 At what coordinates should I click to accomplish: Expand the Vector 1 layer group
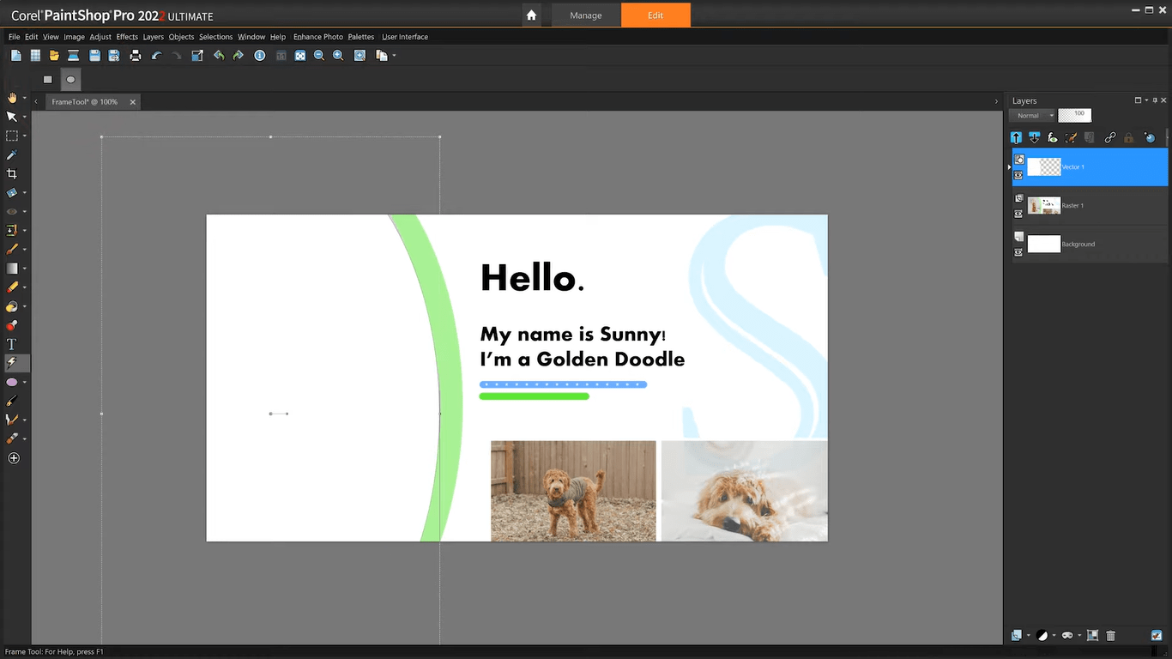click(x=1009, y=167)
